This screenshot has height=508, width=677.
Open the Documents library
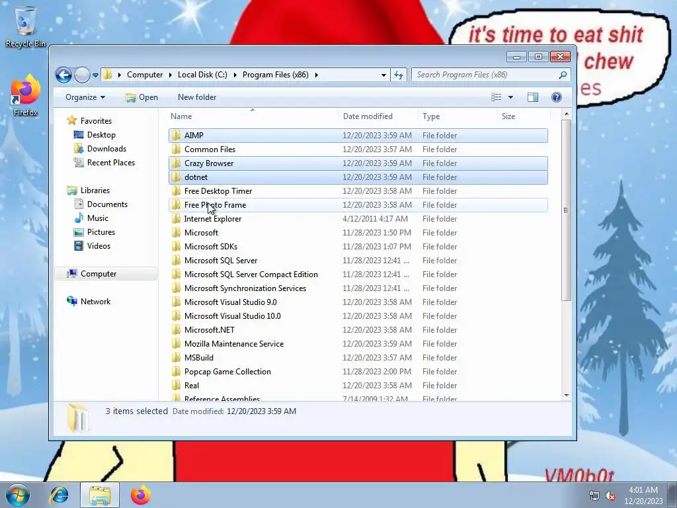[107, 204]
